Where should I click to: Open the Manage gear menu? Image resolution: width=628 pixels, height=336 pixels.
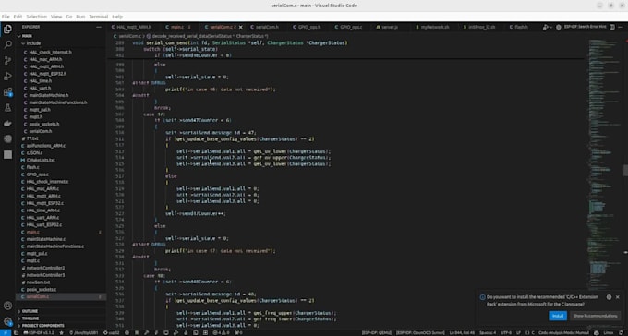[7, 321]
